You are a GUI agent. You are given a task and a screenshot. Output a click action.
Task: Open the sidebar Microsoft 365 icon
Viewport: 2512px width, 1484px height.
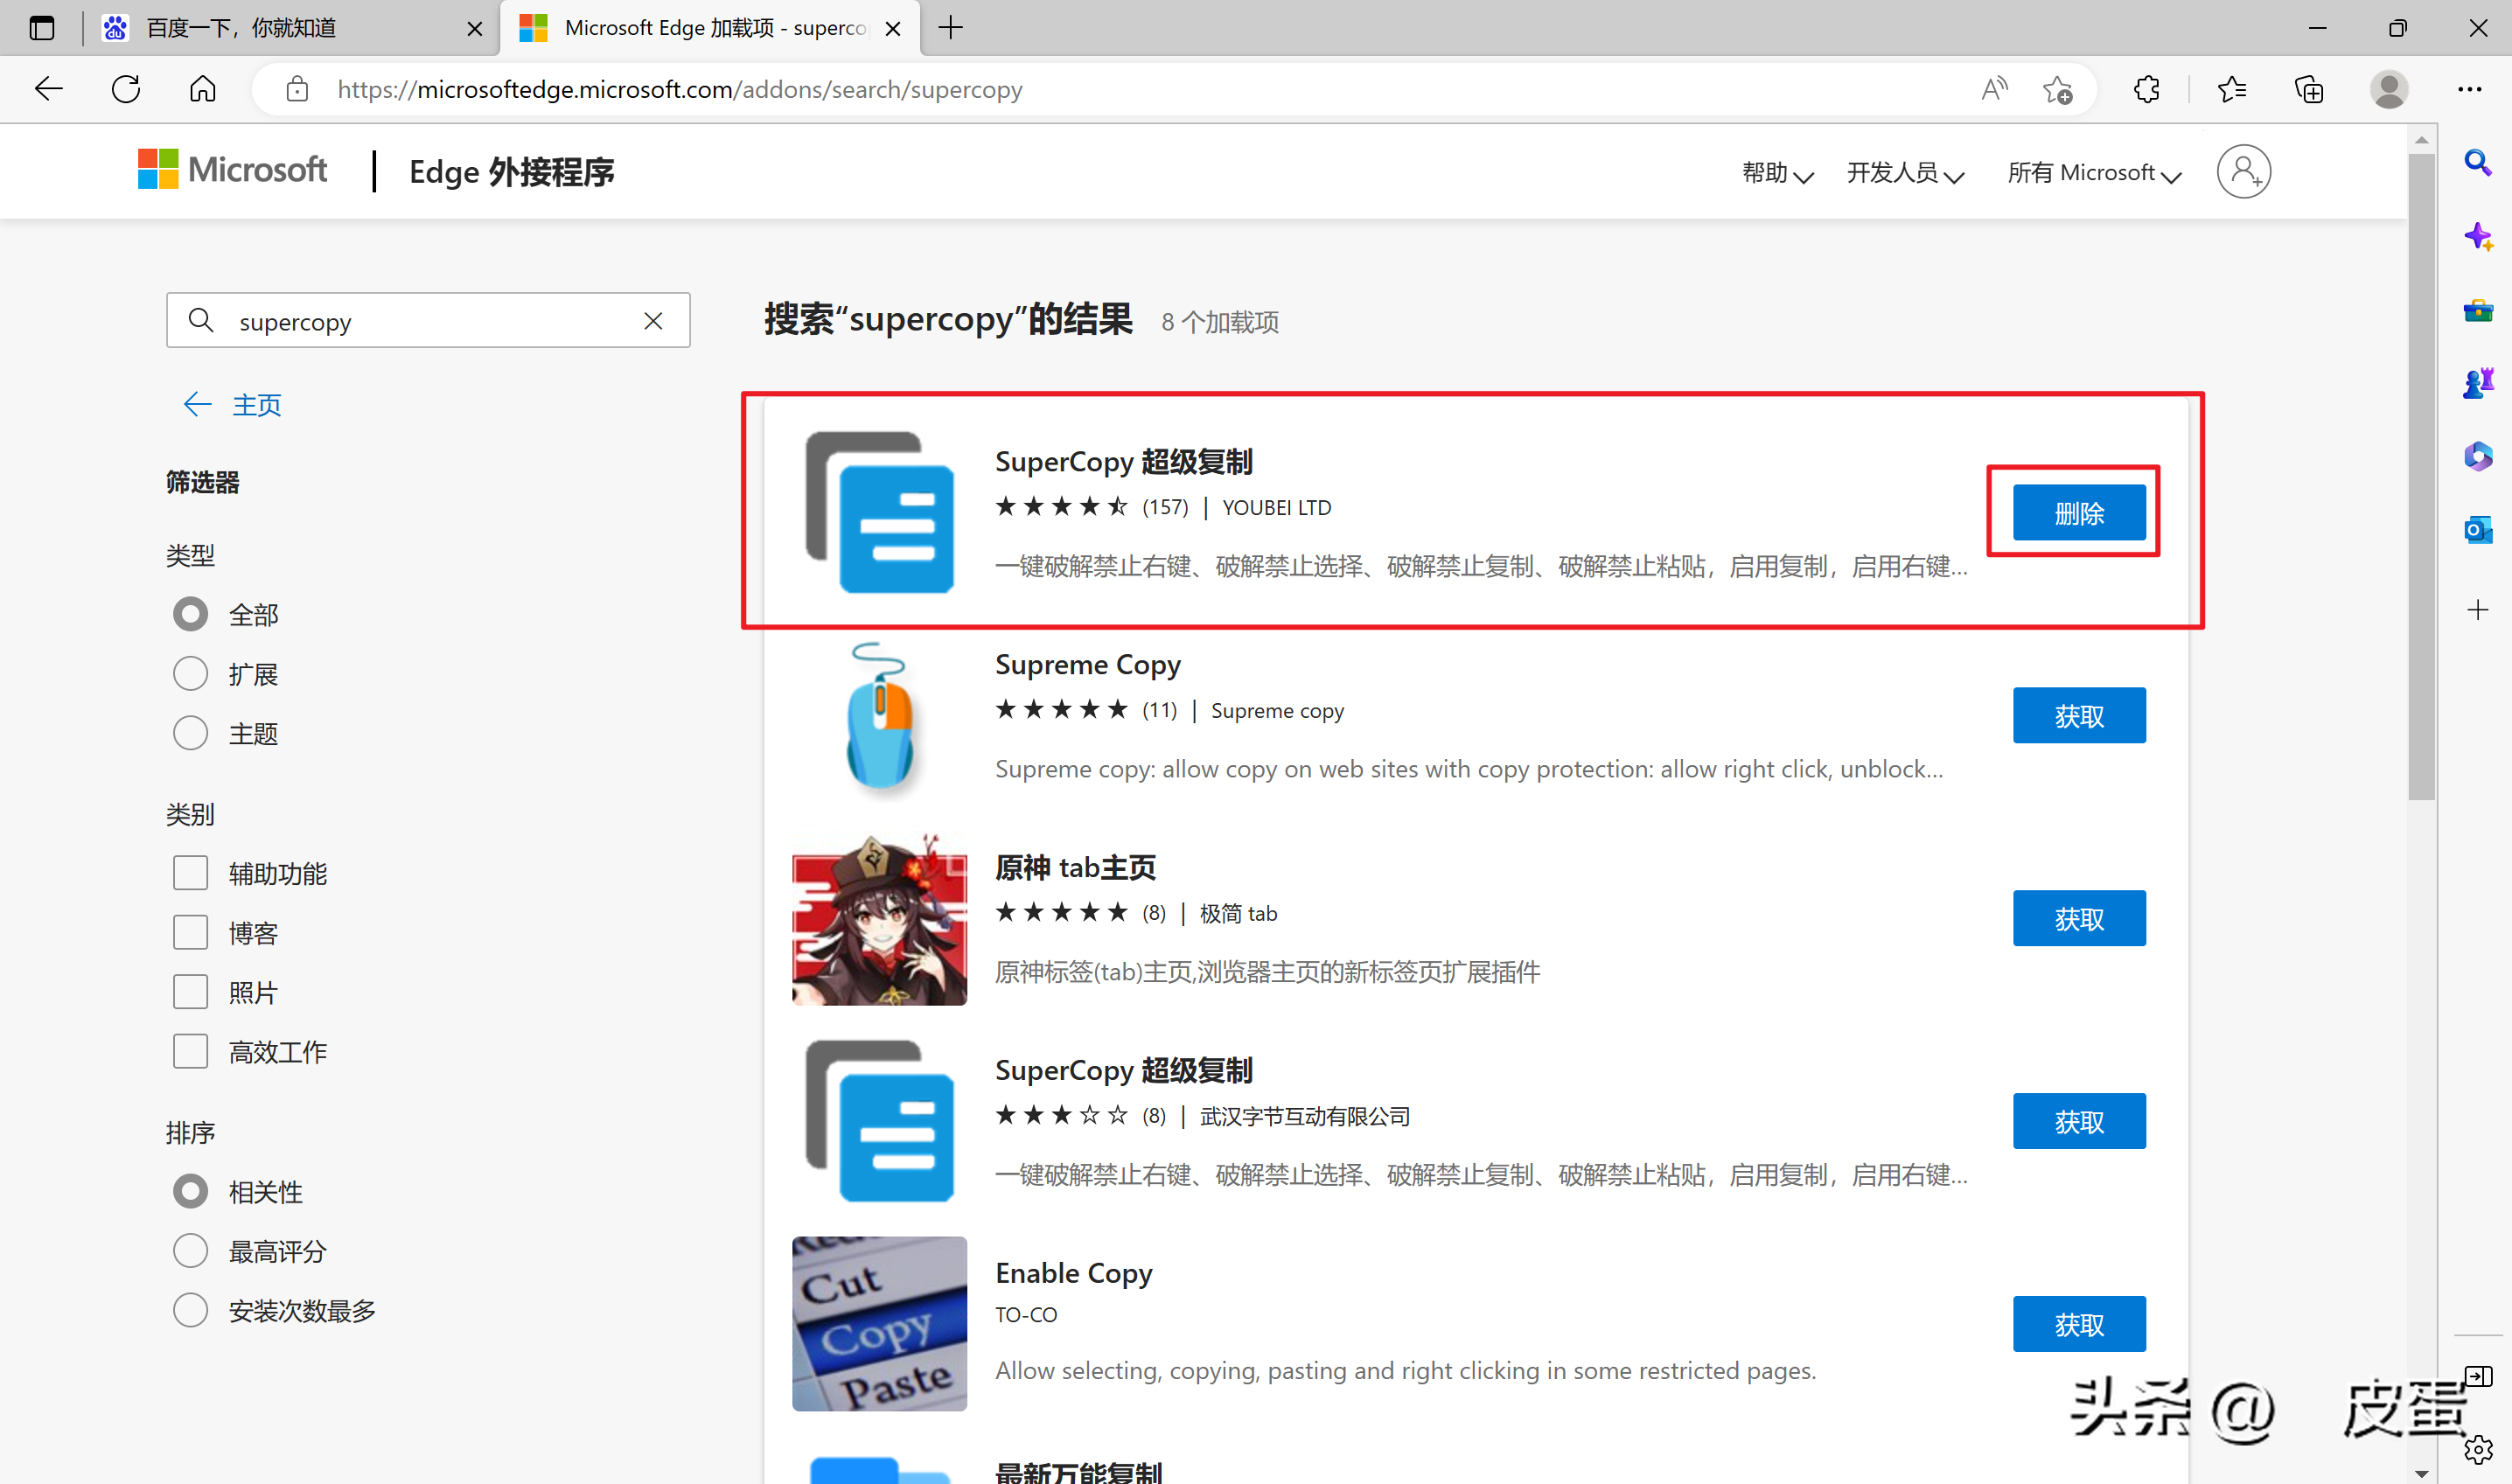(2478, 456)
